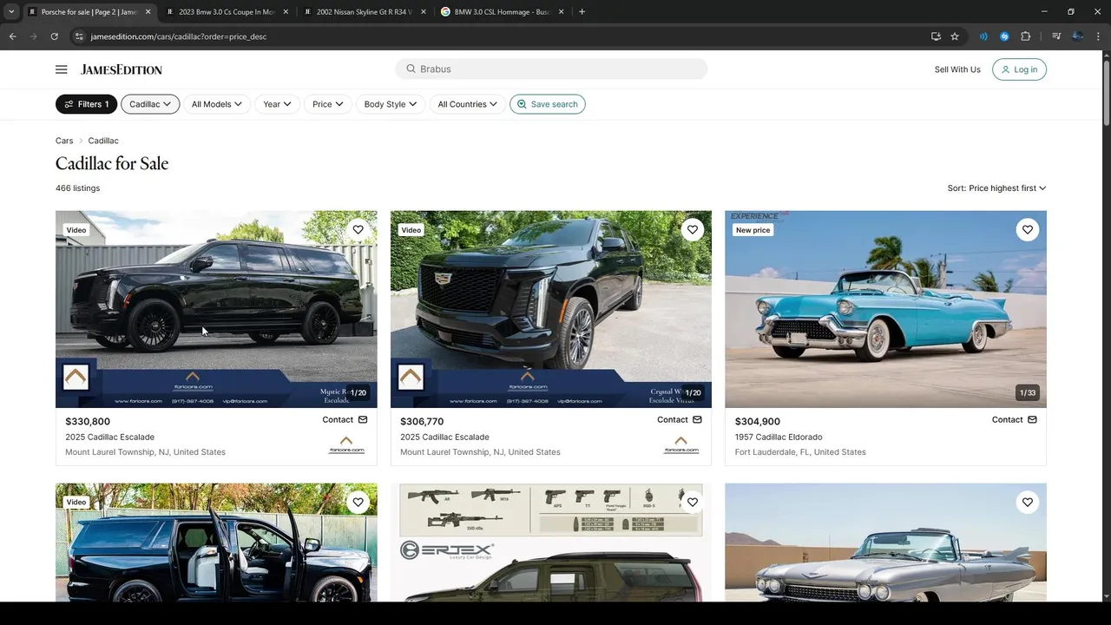
Task: Open a new browser tab
Action: click(x=582, y=12)
